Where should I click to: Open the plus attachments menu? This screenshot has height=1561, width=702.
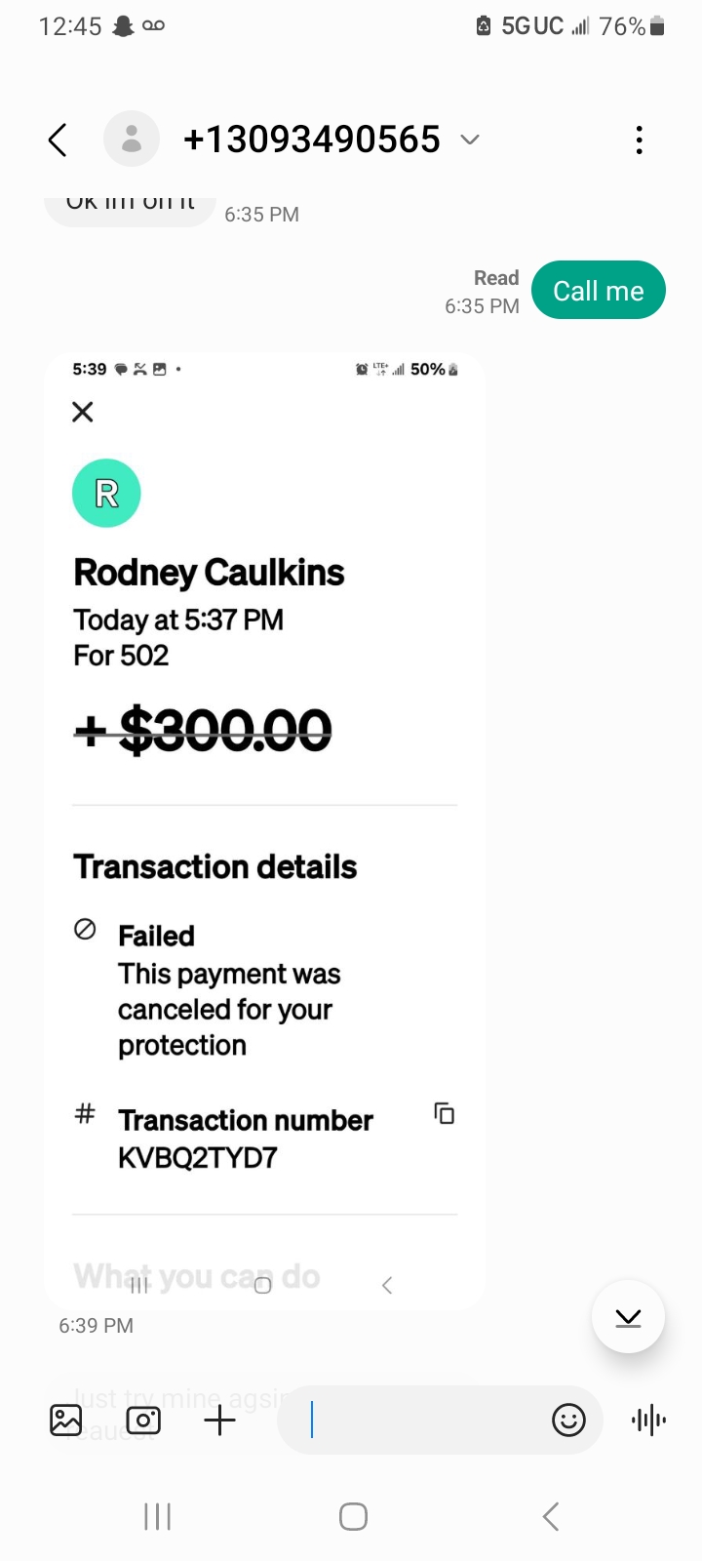click(220, 1421)
